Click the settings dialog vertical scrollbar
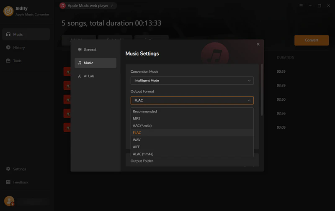The width and height of the screenshot is (335, 211). [262, 90]
